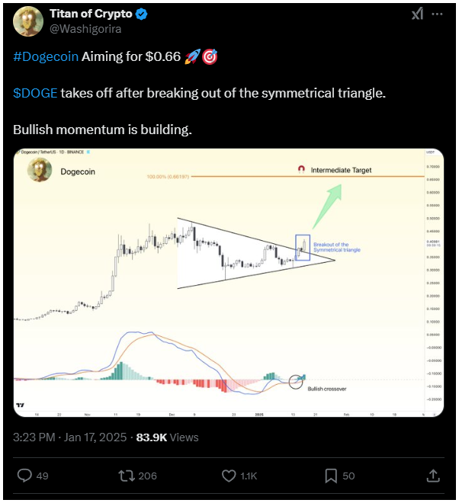Open the Dogecoin chart image

(x=229, y=283)
